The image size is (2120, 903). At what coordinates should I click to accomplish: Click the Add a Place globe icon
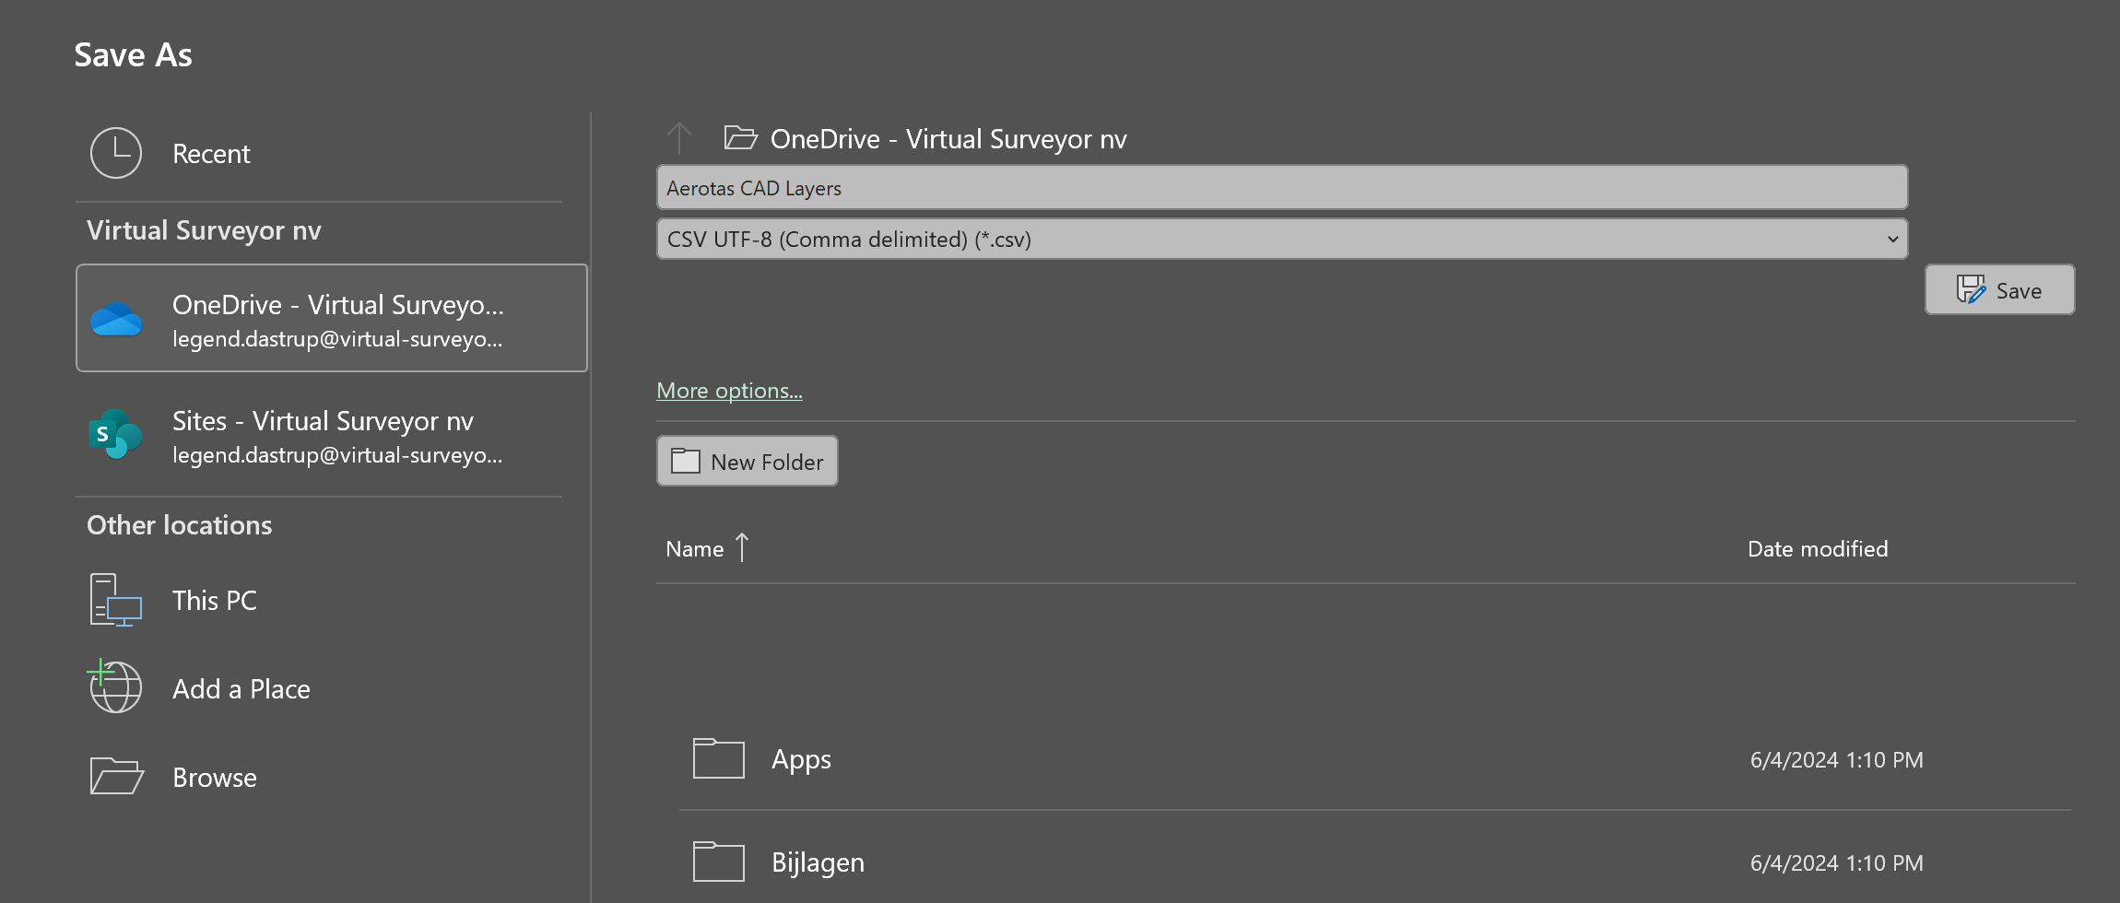click(115, 686)
